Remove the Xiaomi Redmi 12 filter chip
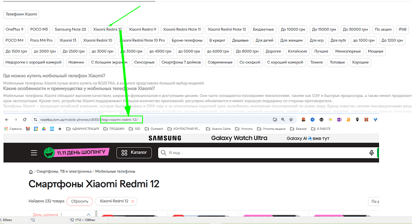This screenshot has width=412, height=224. point(133,201)
